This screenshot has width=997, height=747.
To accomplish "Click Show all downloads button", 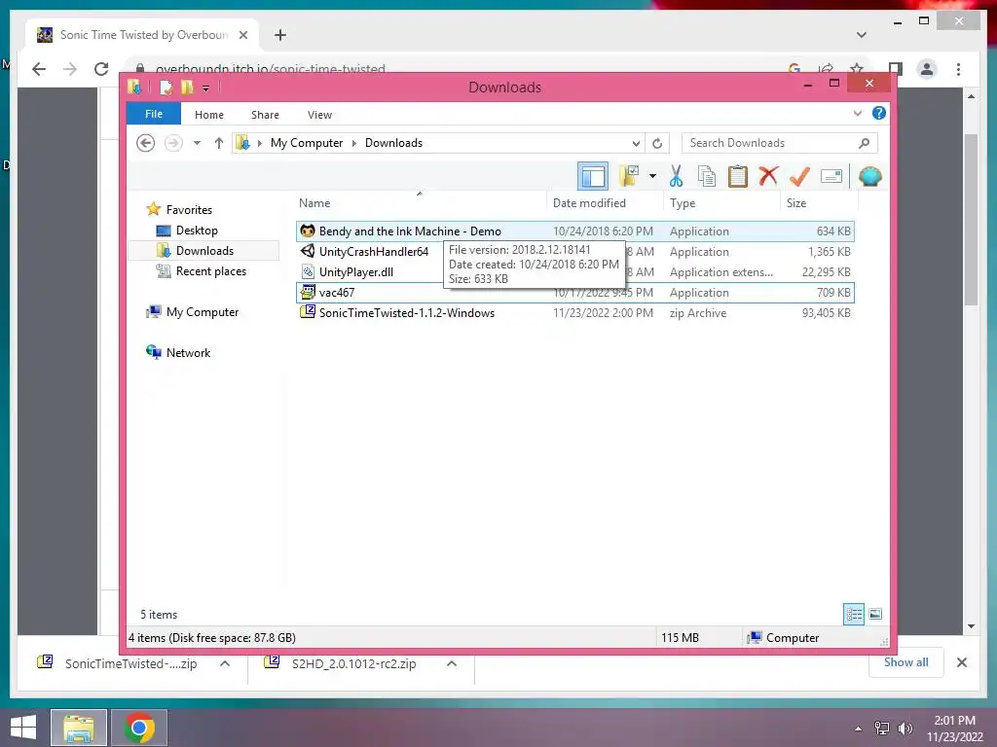I will click(906, 662).
